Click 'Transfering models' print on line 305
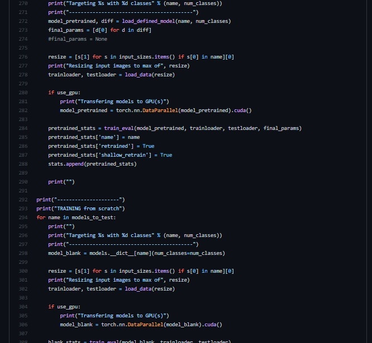Image resolution: width=372 pixels, height=343 pixels. 115,316
